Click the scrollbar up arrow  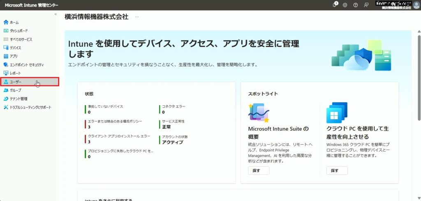(x=419, y=31)
